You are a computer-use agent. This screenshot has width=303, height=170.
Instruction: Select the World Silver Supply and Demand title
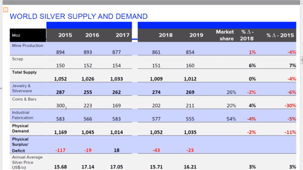click(79, 17)
